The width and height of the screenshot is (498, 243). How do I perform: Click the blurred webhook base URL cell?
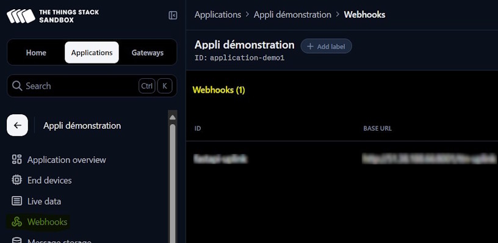[429, 159]
